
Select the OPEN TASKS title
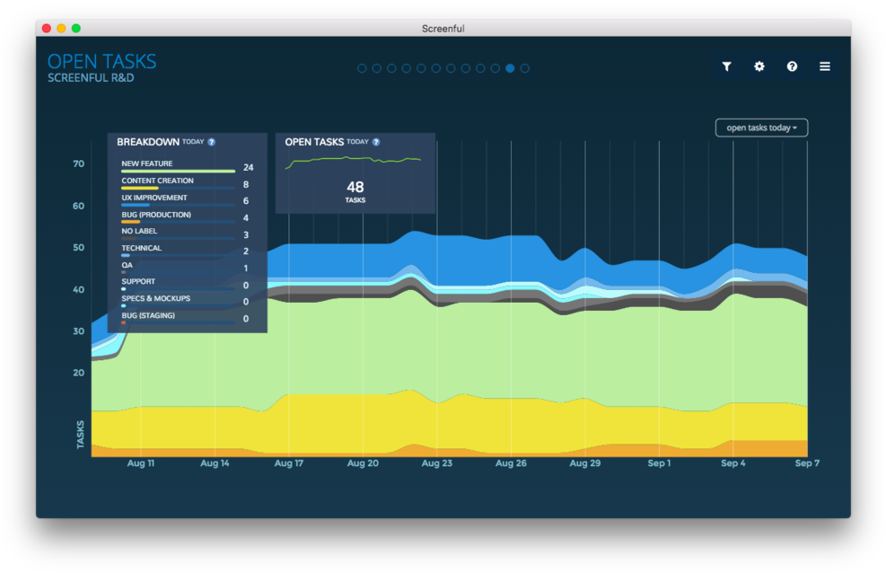pyautogui.click(x=101, y=61)
